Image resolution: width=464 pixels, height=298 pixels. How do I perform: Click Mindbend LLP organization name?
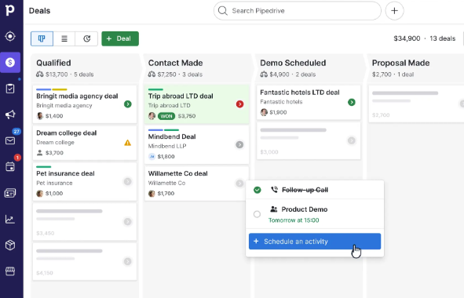point(167,146)
